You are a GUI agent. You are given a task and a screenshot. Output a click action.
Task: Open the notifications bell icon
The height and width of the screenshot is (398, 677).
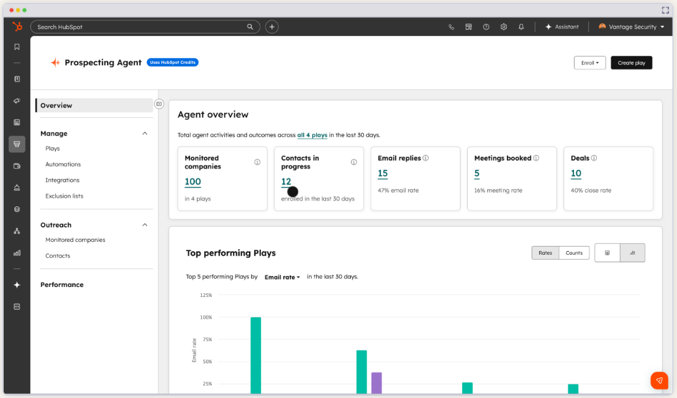pyautogui.click(x=521, y=27)
